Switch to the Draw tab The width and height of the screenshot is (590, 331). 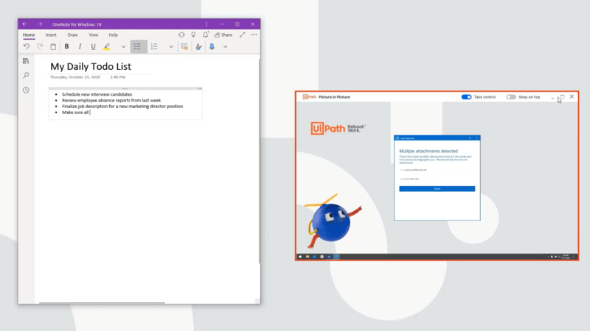tap(72, 35)
